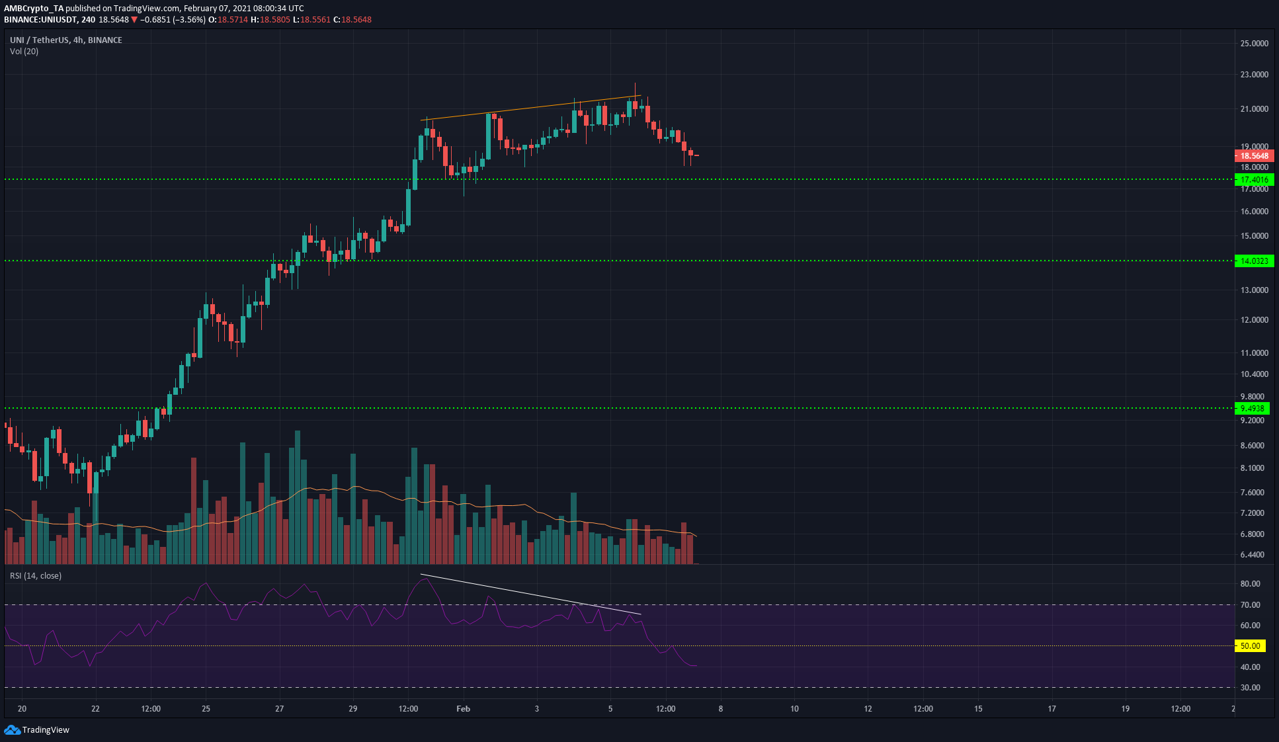Click the L:18.5561 low value in header
This screenshot has width=1279, height=742.
click(x=311, y=20)
